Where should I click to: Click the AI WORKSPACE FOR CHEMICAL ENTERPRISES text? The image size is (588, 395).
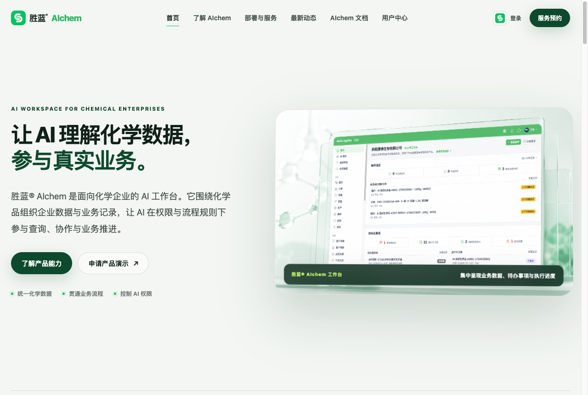point(88,109)
